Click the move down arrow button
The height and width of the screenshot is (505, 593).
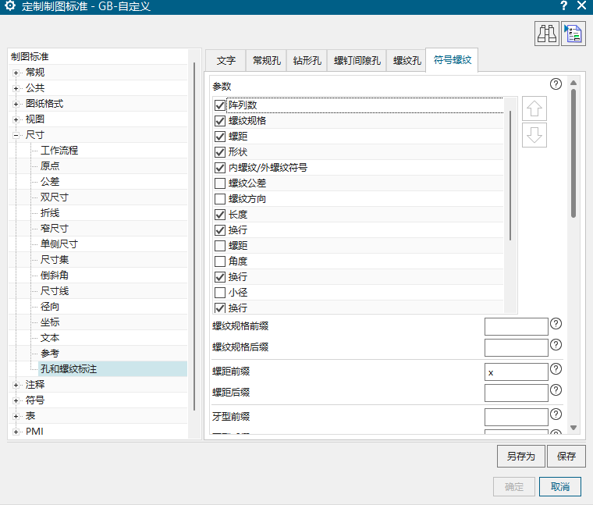pos(534,135)
